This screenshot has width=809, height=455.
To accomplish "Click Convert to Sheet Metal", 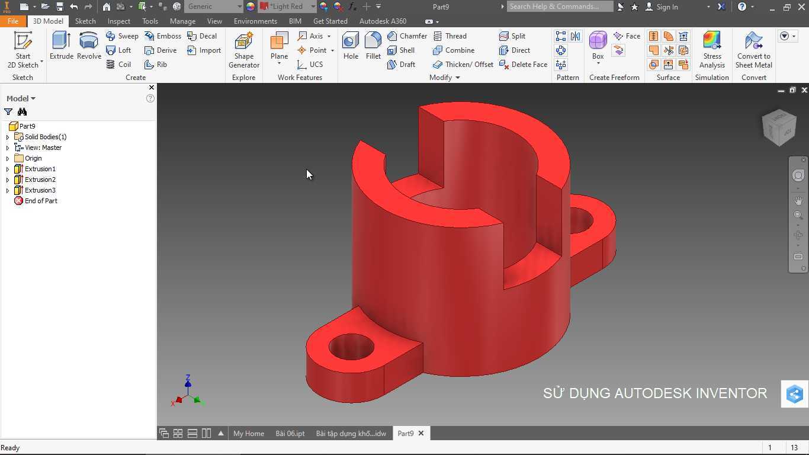I will 753,50.
